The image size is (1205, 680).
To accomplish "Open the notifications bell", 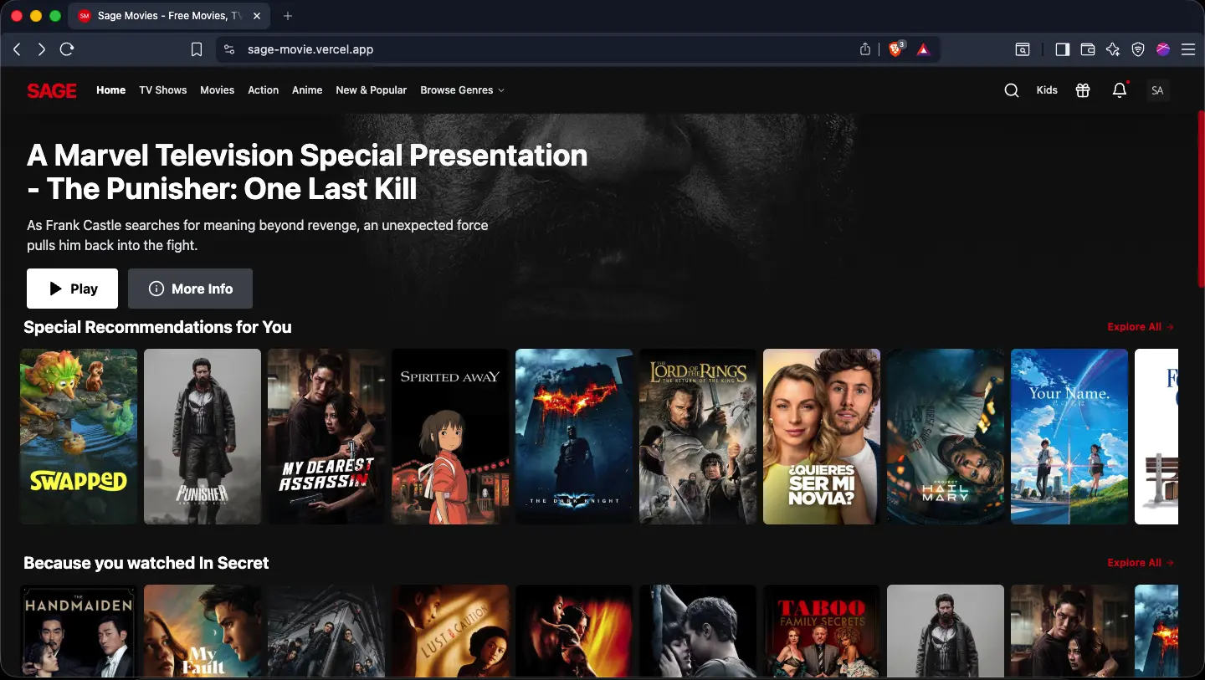I will 1120,90.
